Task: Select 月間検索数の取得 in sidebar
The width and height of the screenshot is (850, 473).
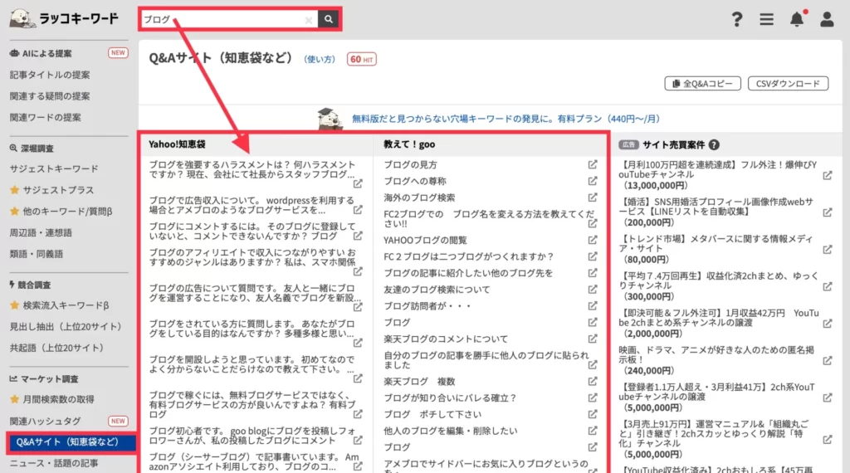Action: click(52, 399)
